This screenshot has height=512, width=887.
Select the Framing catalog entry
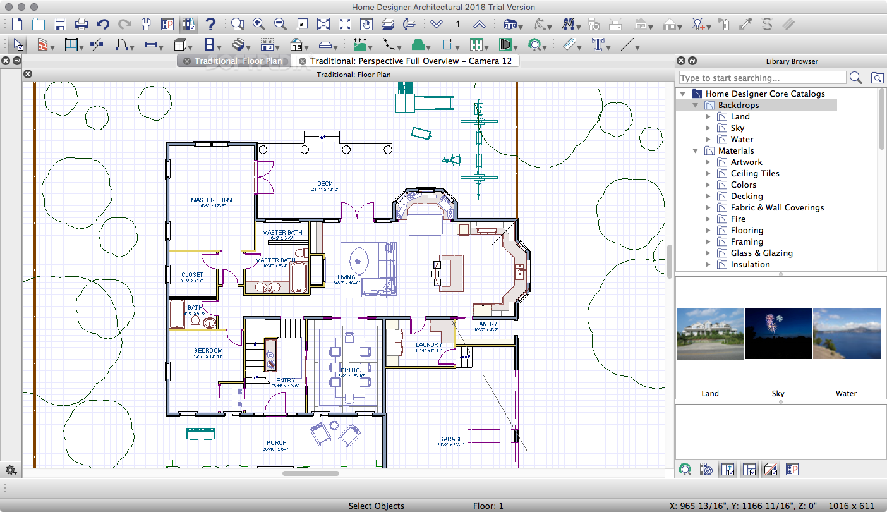[747, 241]
